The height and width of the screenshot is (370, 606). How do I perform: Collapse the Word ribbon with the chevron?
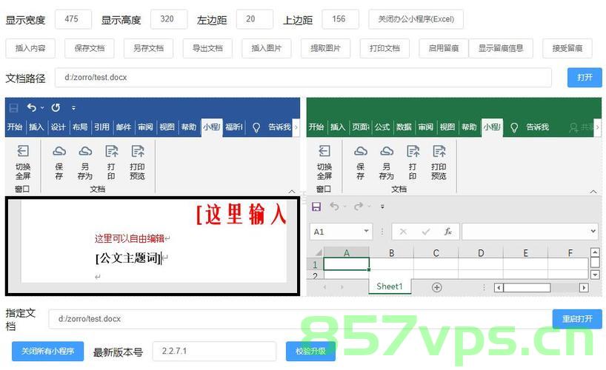pyautogui.click(x=292, y=191)
